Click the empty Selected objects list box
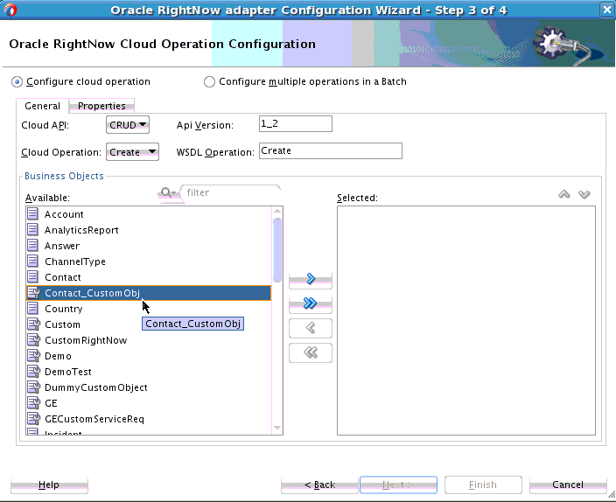 (466, 320)
